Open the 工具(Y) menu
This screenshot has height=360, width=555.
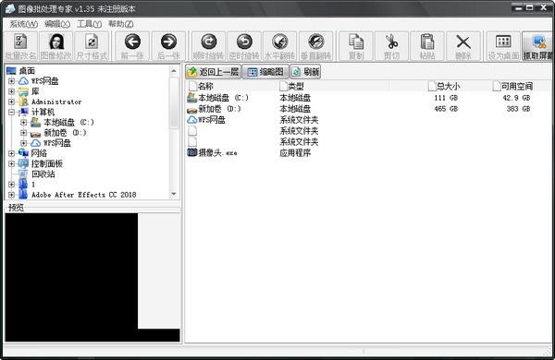tap(89, 24)
